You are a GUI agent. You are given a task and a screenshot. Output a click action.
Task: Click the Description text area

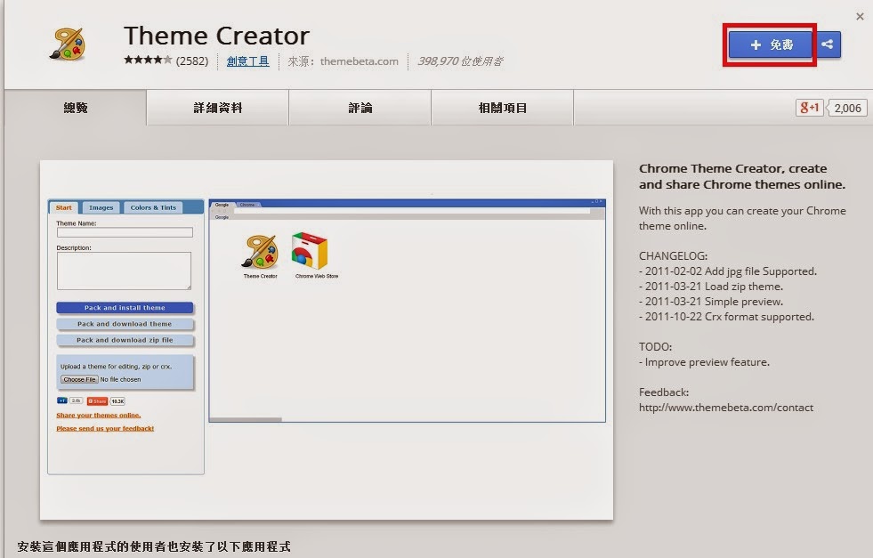[x=124, y=271]
